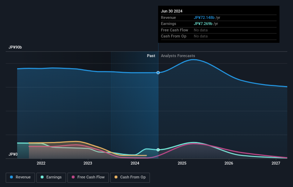
Task: Click the tooltip Revenue row label
Action: click(168, 17)
